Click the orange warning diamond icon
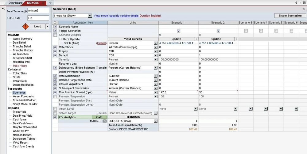 [x=25, y=27]
